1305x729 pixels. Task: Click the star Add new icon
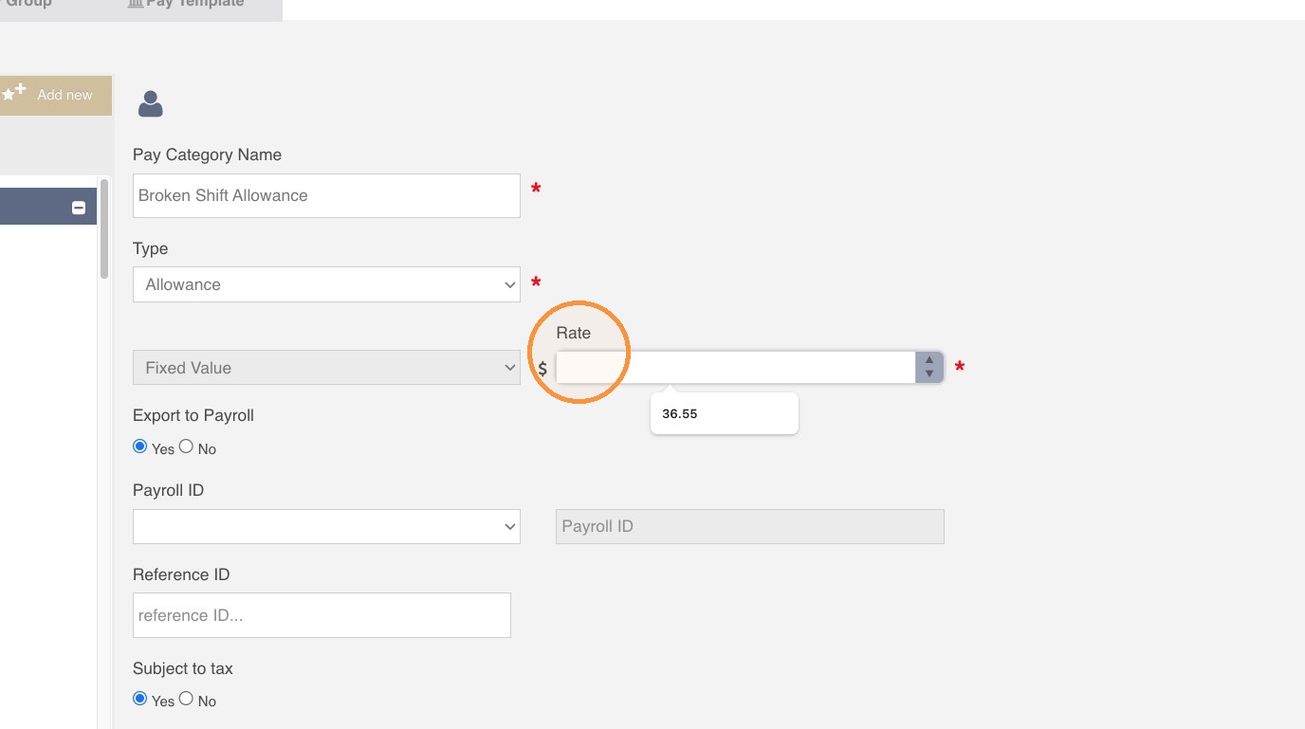pos(14,93)
